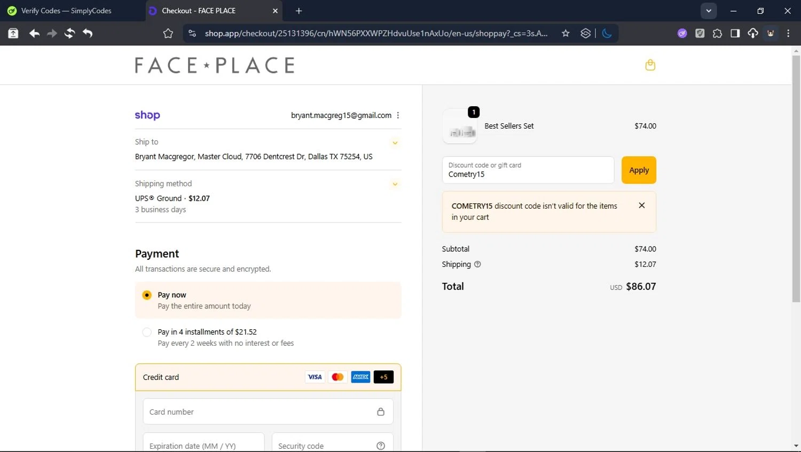Click the cloud upload icon in toolbar
Viewport: 801px width, 452px height.
753,34
